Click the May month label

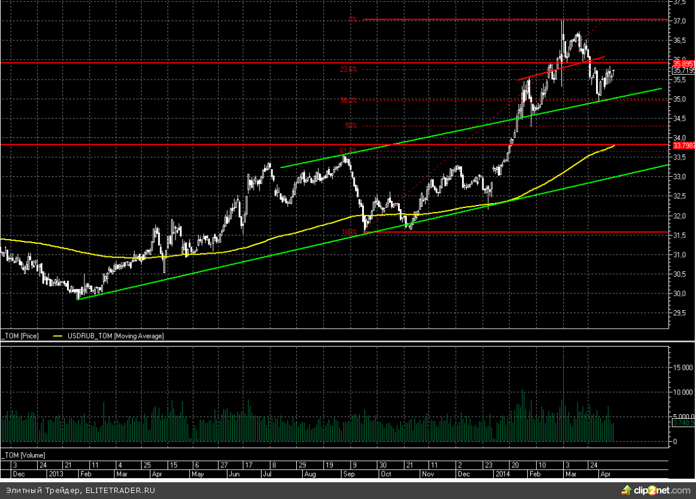(x=197, y=474)
